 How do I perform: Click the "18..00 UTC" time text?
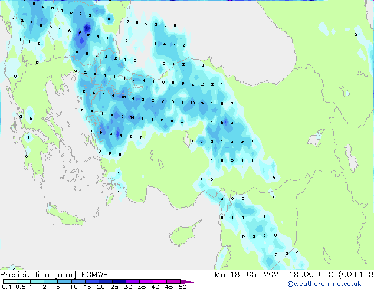point(311,275)
